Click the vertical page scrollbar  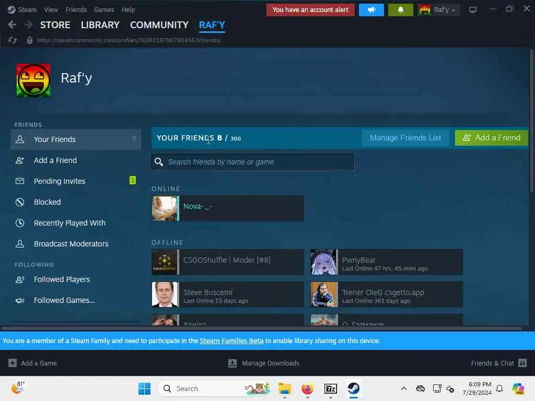531,121
